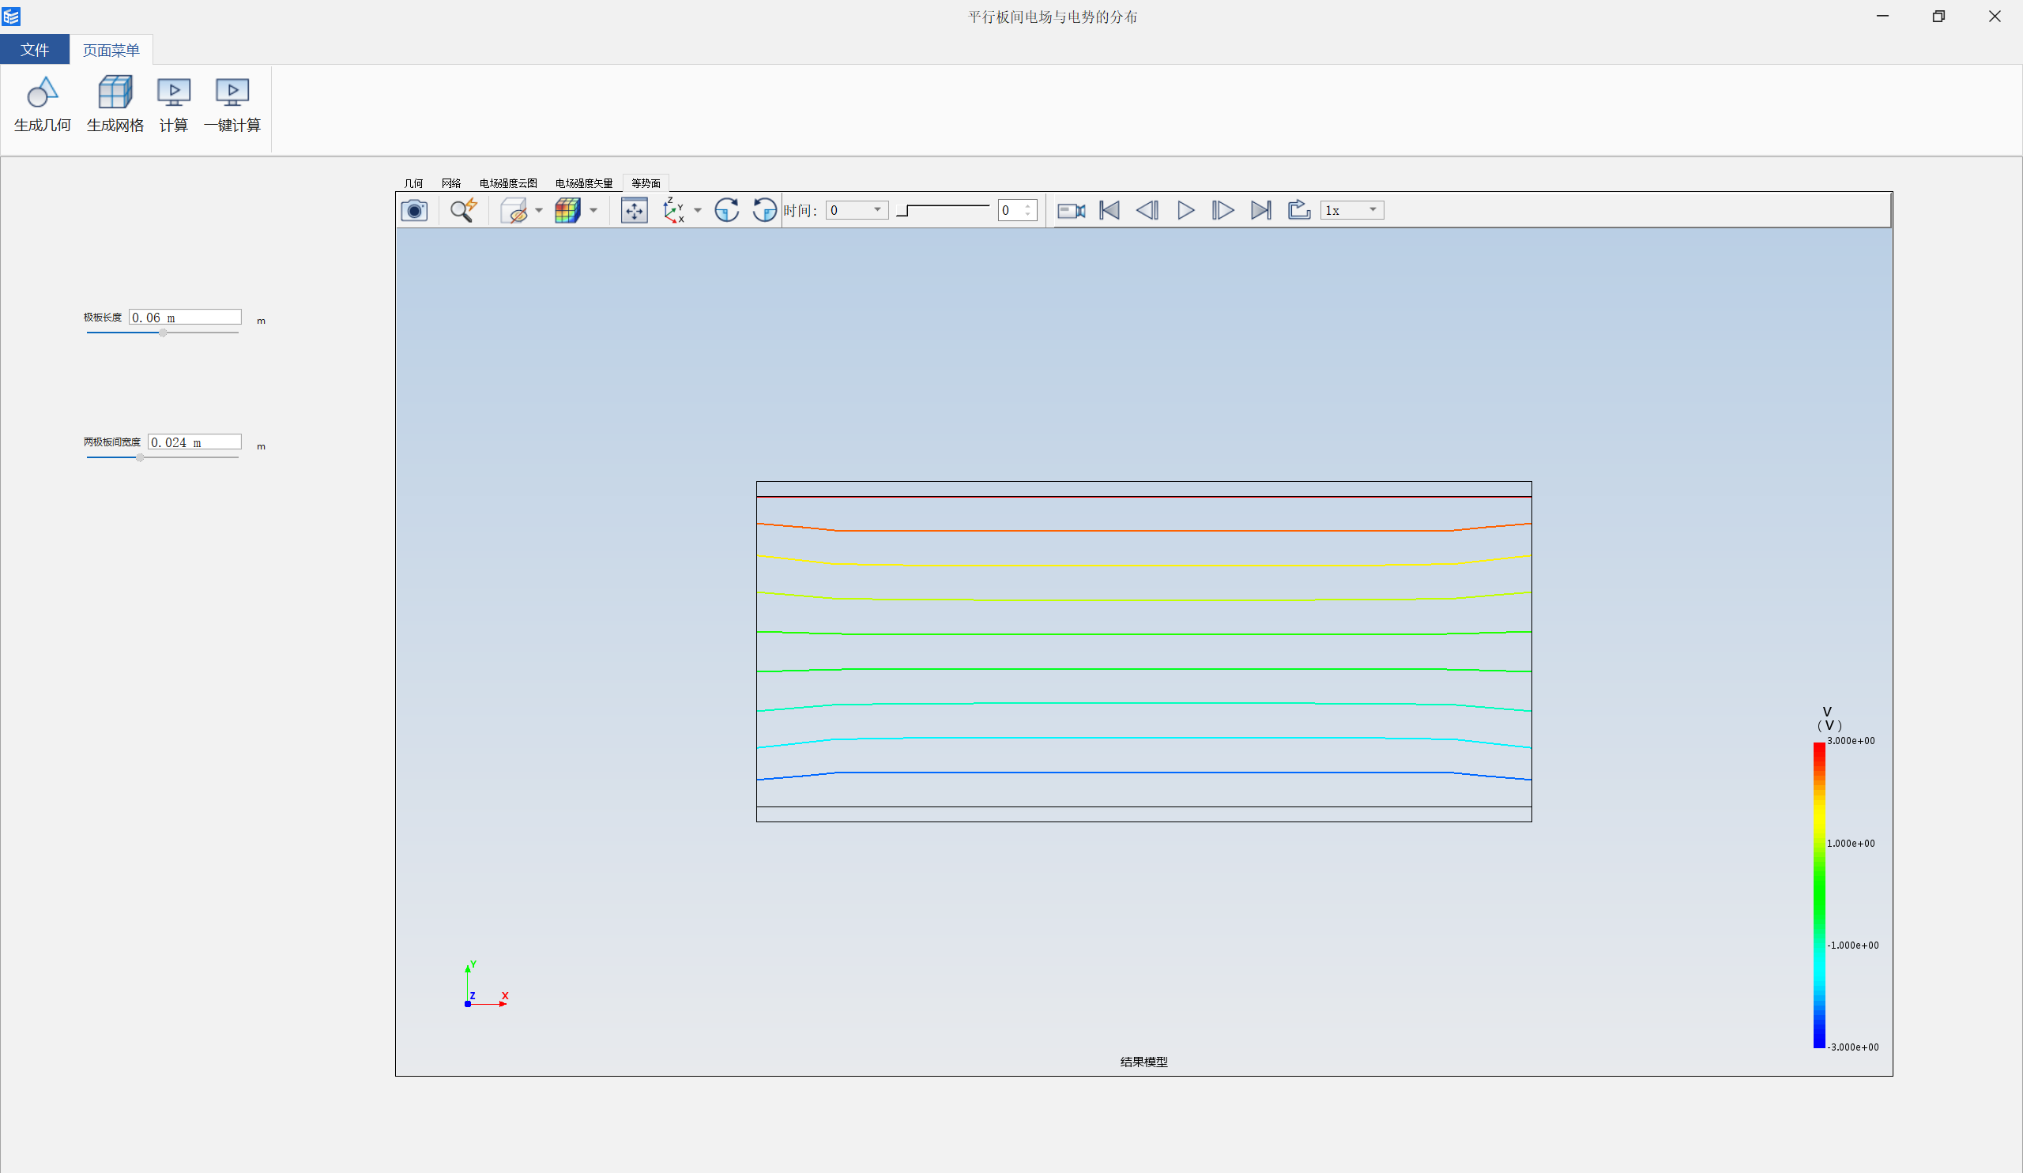Click the app logo in title bar
2023x1173 pixels.
pos(11,16)
